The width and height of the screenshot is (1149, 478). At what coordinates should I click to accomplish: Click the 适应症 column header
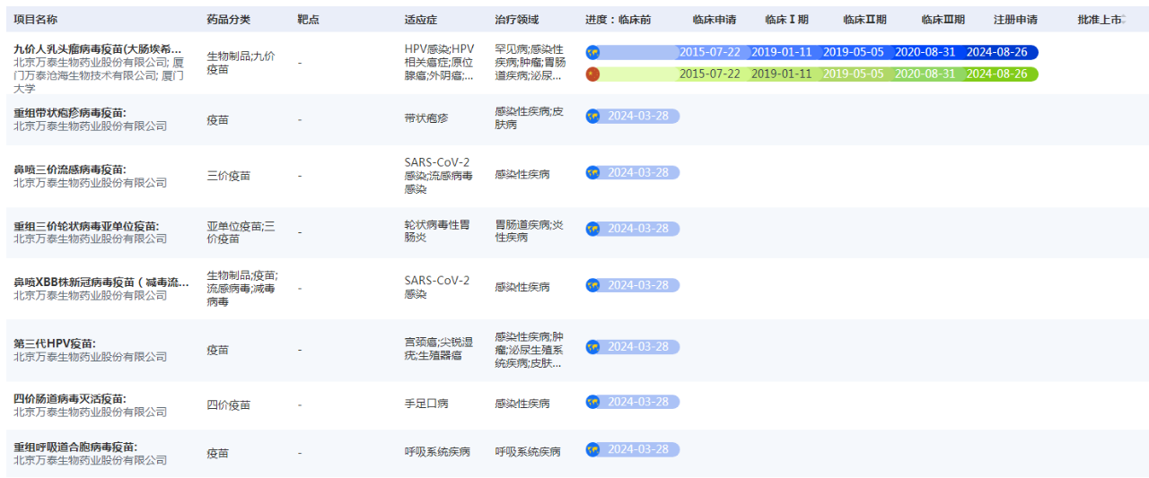421,19
